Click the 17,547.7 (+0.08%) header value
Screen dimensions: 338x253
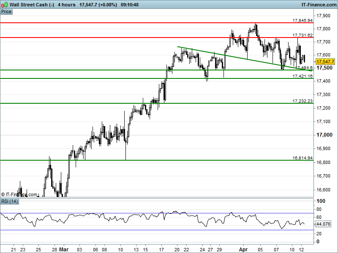(x=98, y=5)
